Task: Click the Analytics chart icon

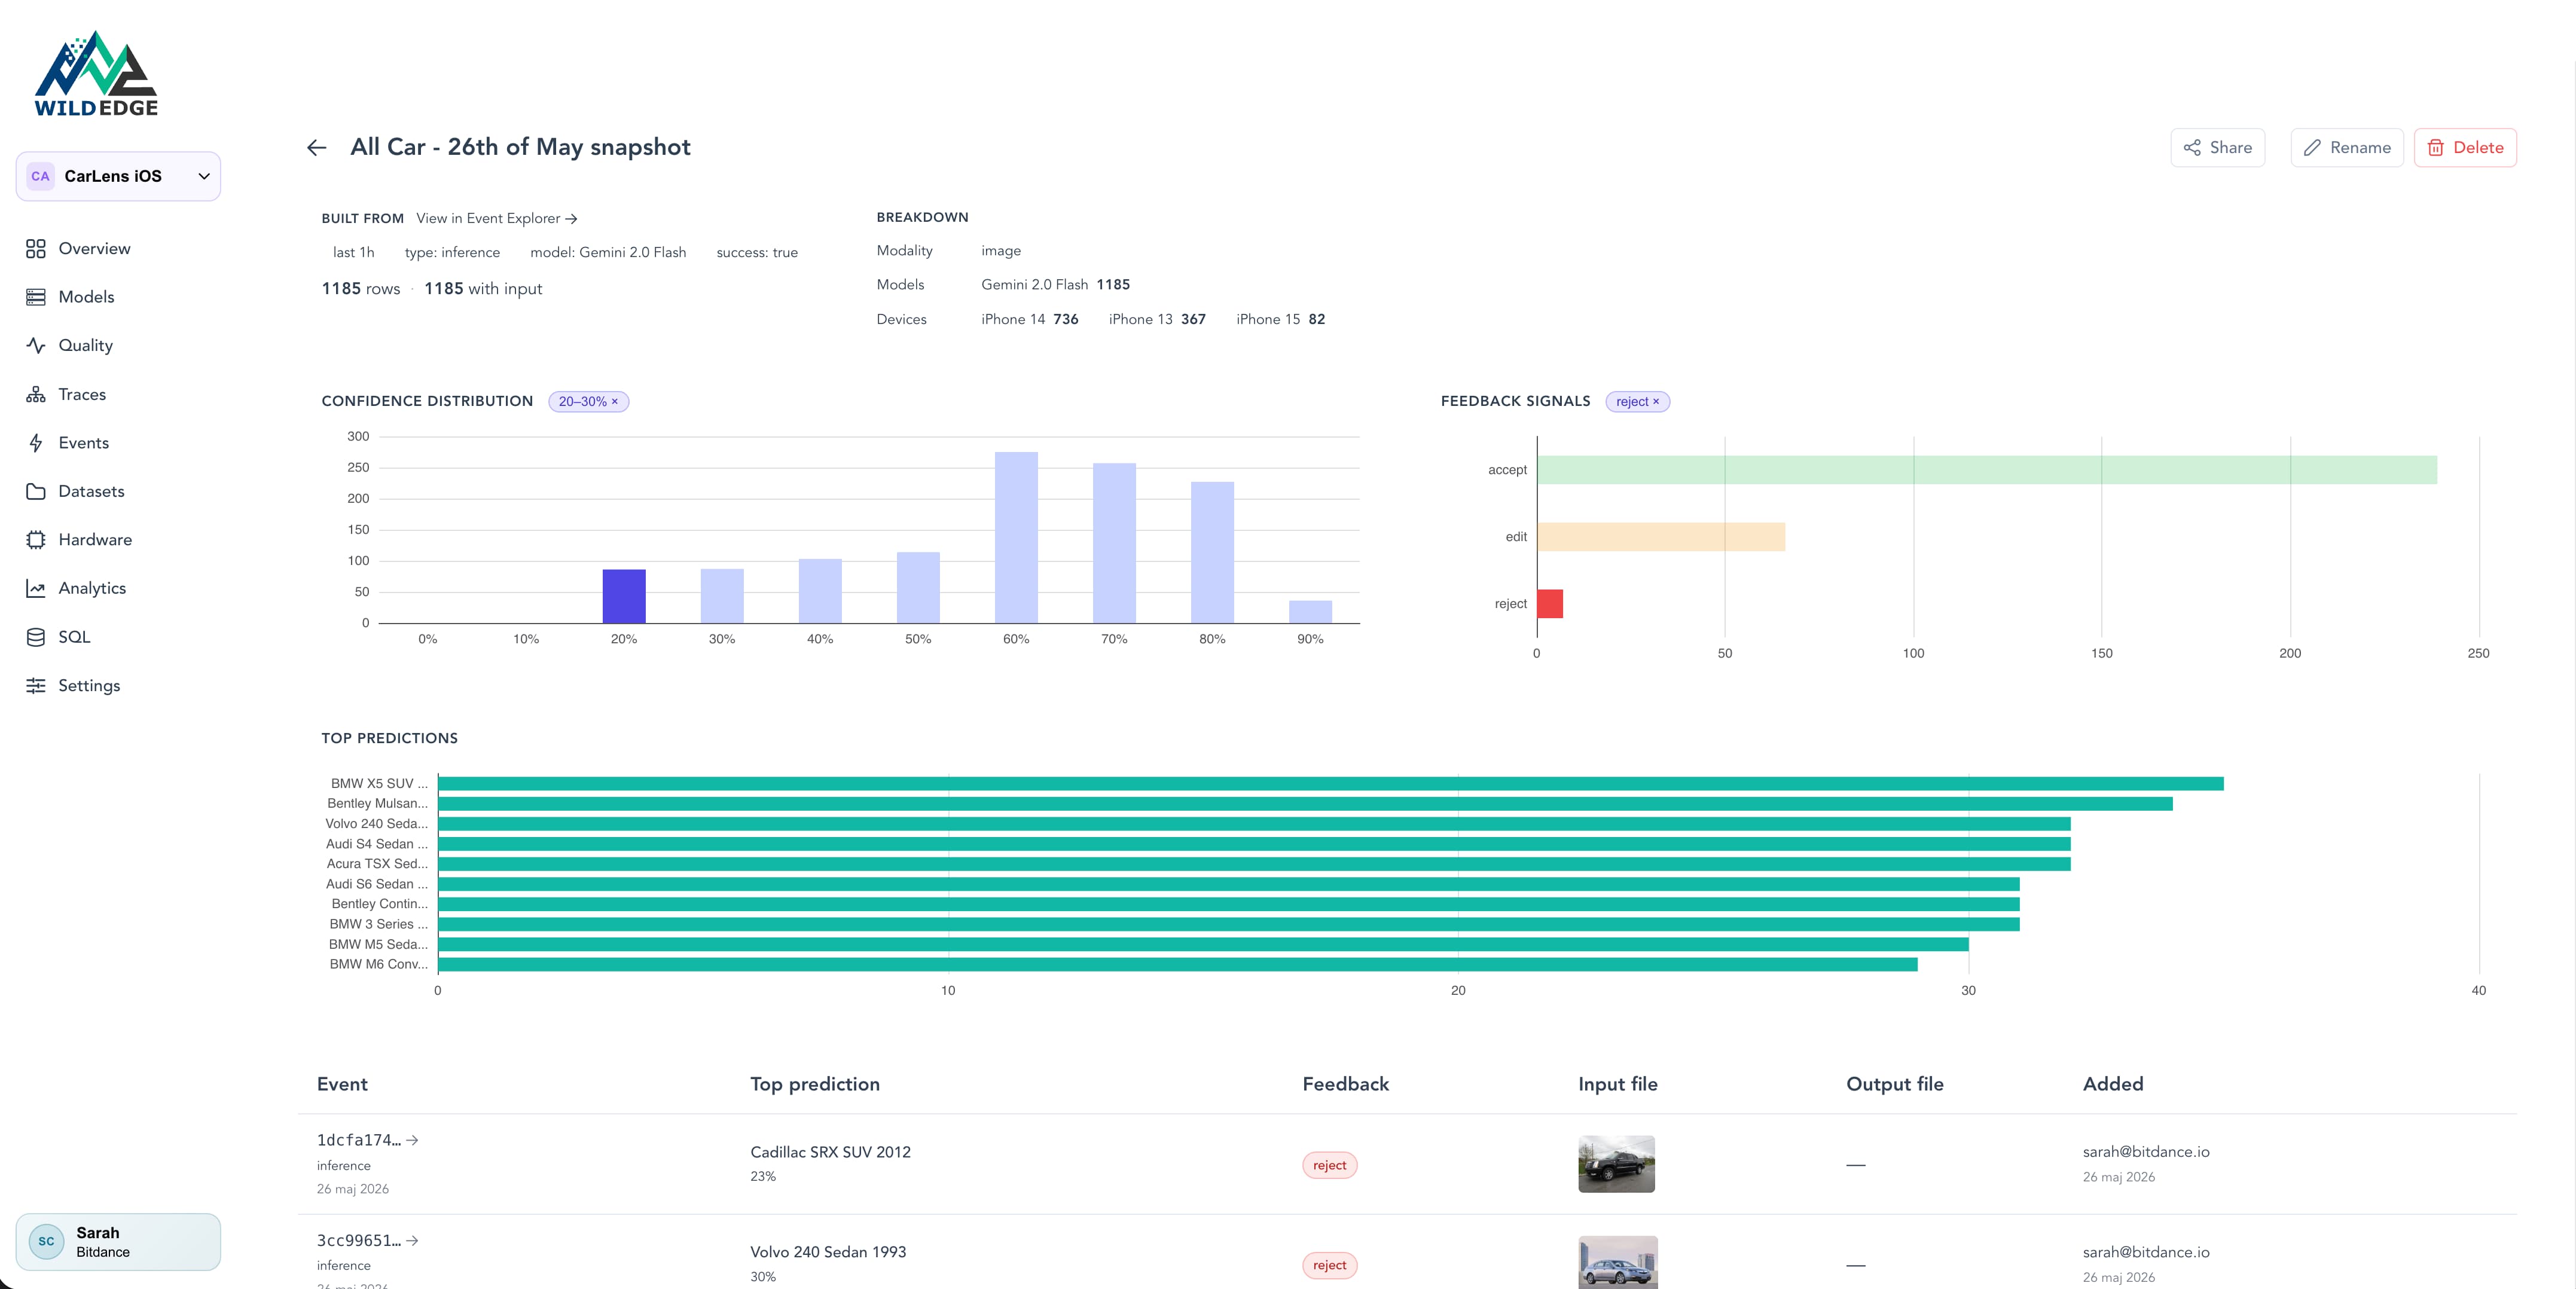Action: coord(36,588)
